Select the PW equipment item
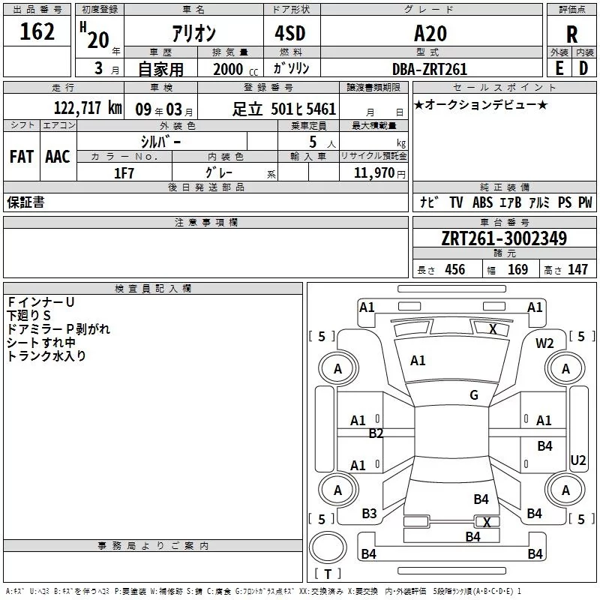 click(x=585, y=202)
